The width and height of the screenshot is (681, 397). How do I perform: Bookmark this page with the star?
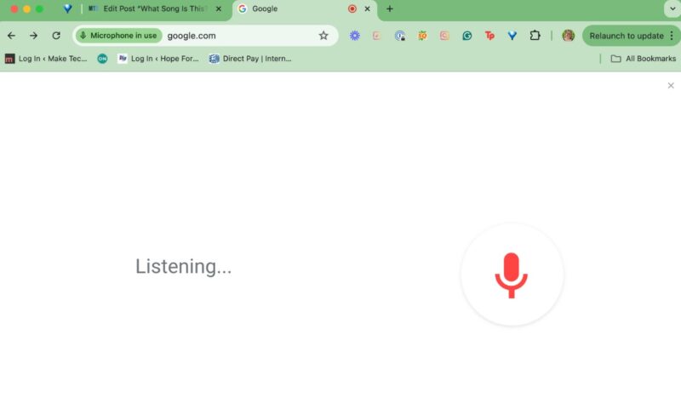tap(323, 36)
